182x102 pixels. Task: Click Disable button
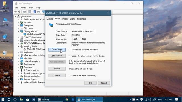tap(57, 69)
